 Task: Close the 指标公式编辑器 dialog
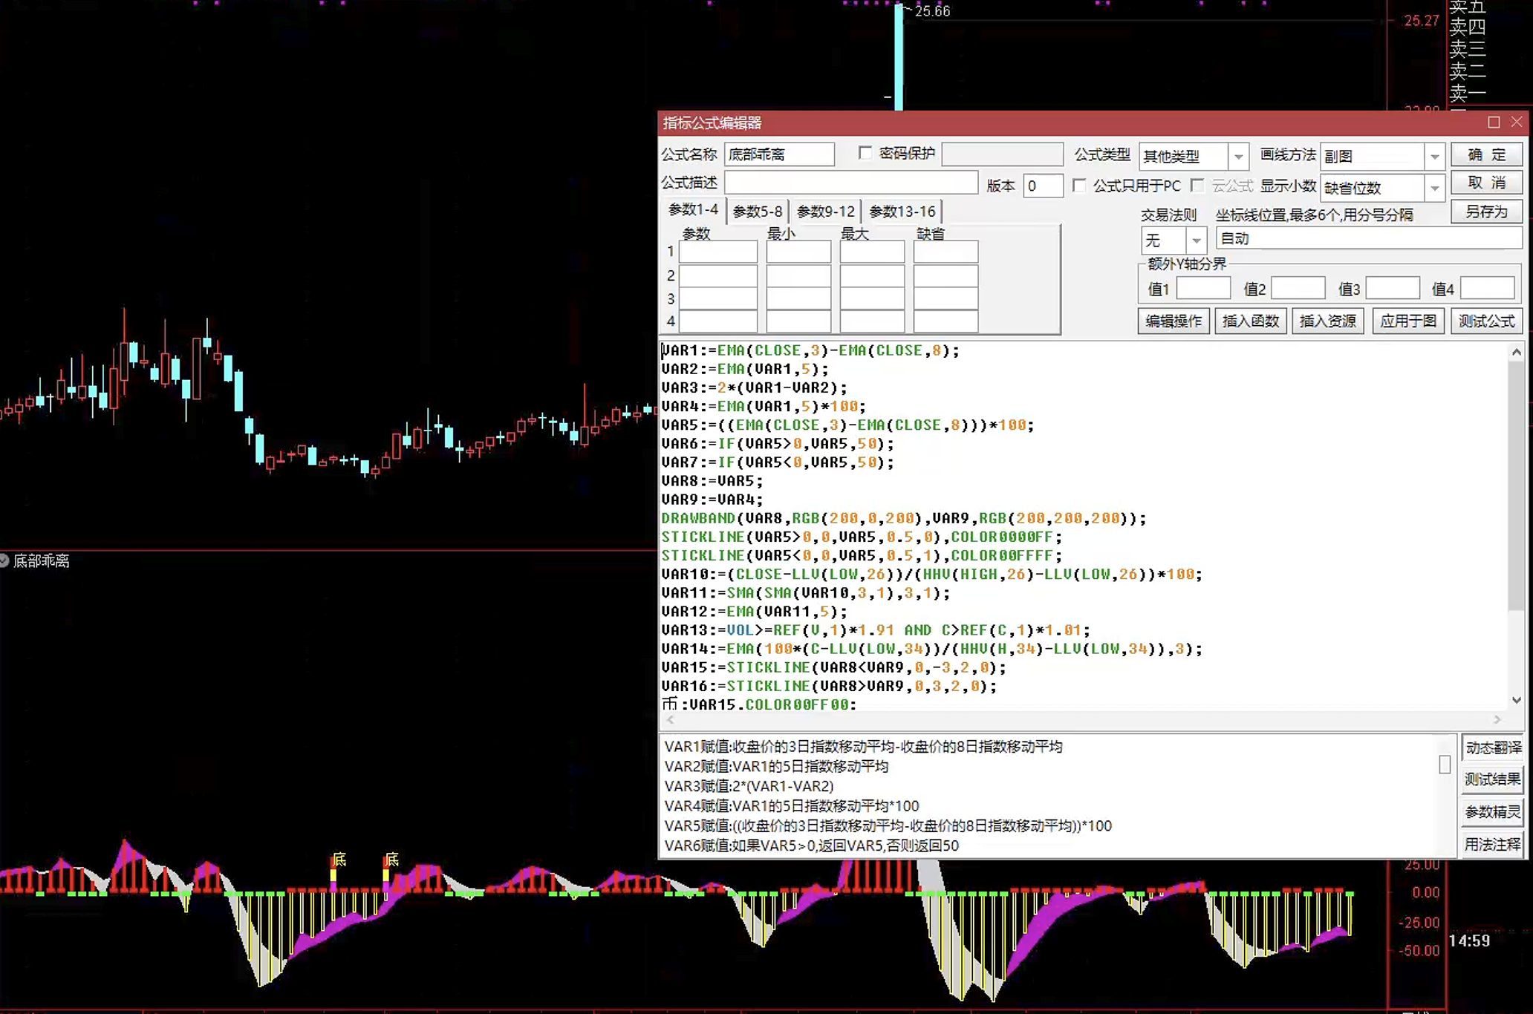pos(1517,122)
